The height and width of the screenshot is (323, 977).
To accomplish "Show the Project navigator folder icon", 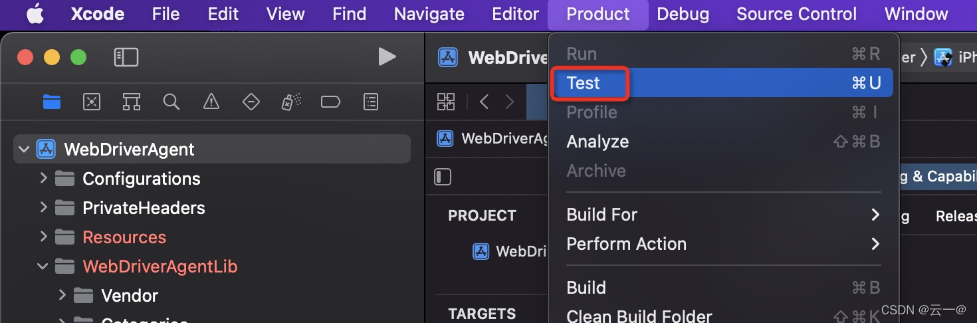I will pyautogui.click(x=51, y=102).
